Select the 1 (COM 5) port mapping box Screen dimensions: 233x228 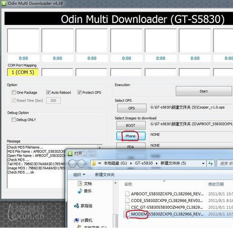pyautogui.click(x=23, y=72)
